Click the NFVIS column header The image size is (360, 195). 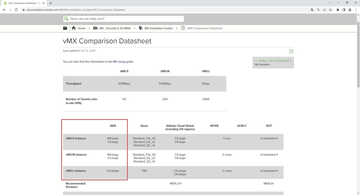click(214, 126)
